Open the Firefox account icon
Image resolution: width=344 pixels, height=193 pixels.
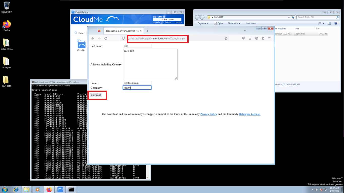point(257,38)
